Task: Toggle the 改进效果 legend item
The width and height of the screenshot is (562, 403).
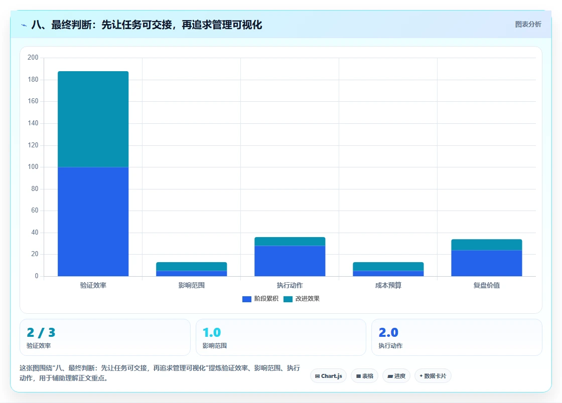Action: pyautogui.click(x=302, y=299)
